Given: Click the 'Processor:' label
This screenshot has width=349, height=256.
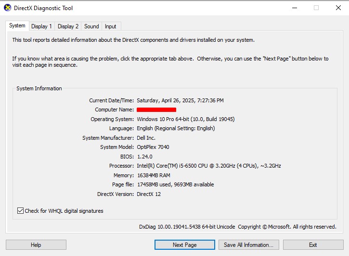Looking at the screenshot, I should [121, 166].
